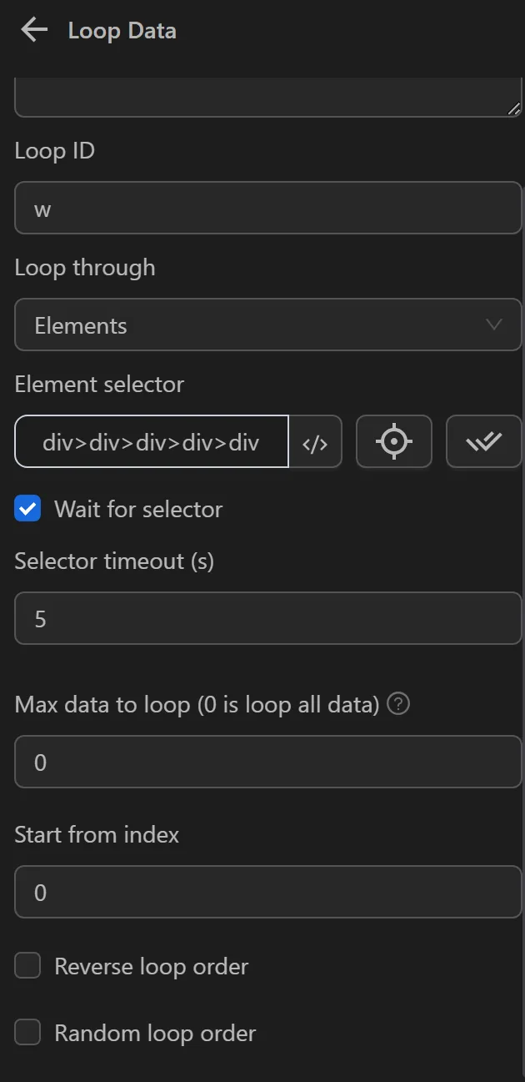525x1082 pixels.
Task: Enable Random loop order
Action: pos(27,1032)
